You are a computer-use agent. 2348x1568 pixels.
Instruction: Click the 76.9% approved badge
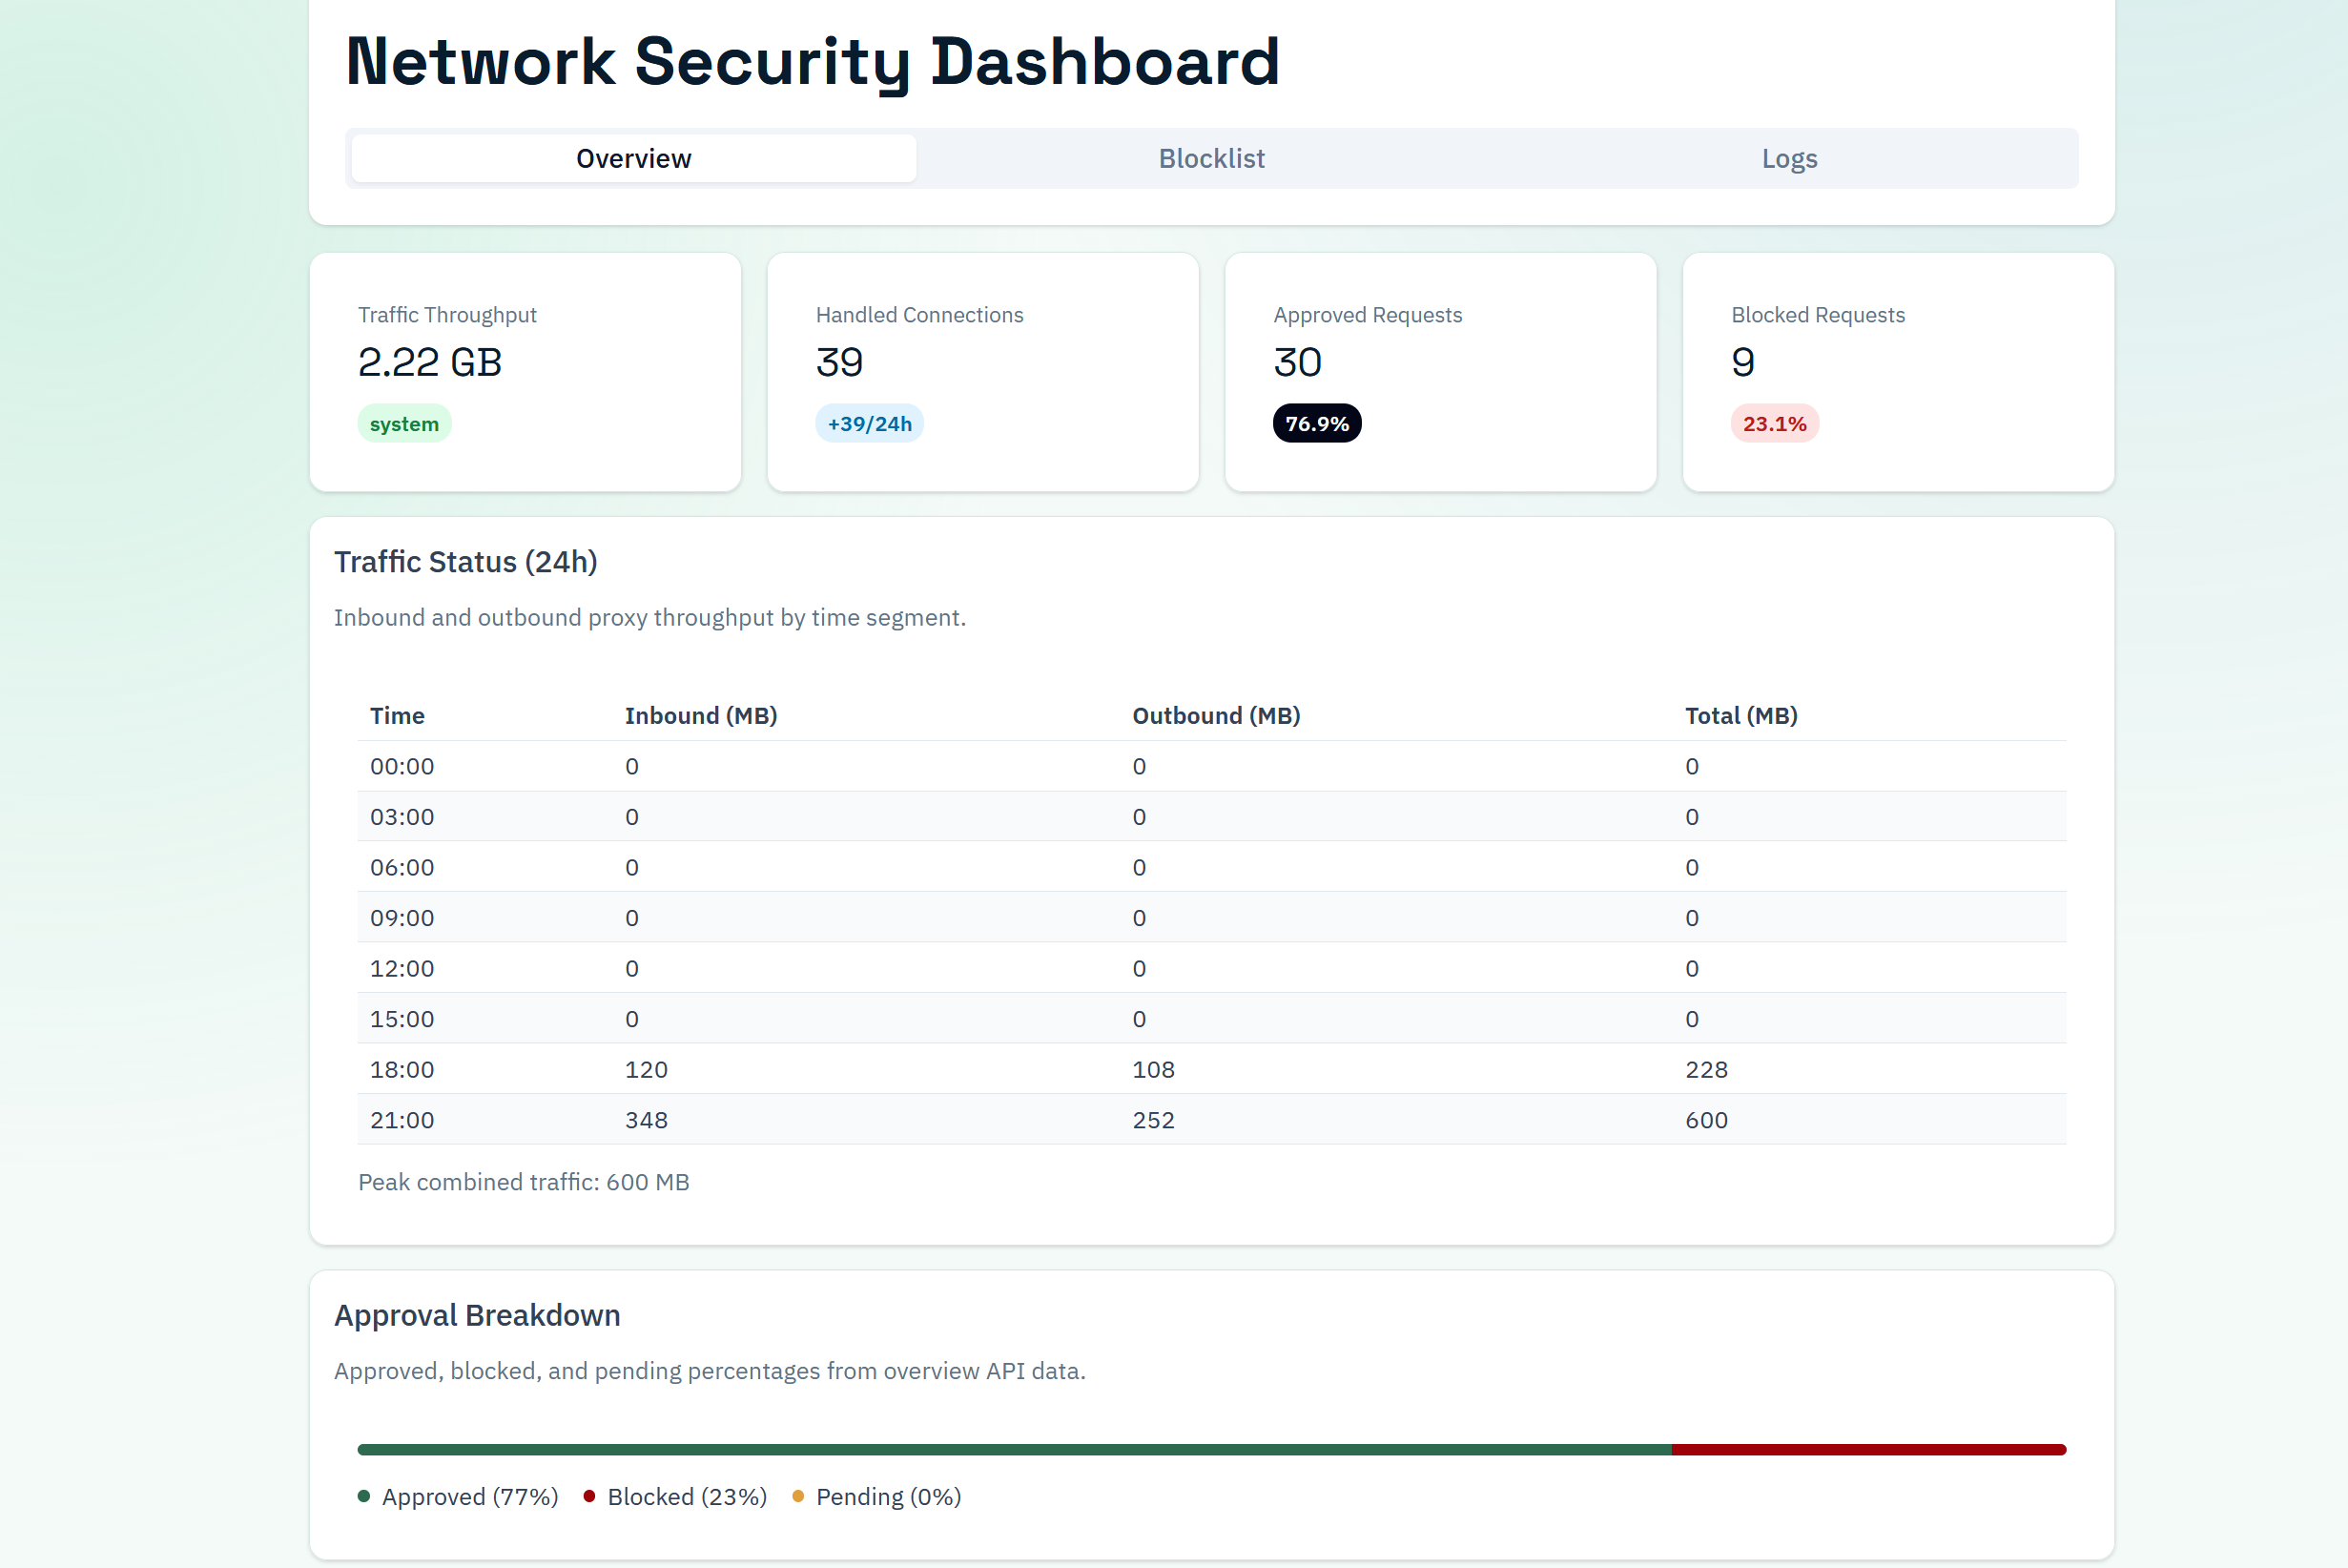[x=1316, y=423]
